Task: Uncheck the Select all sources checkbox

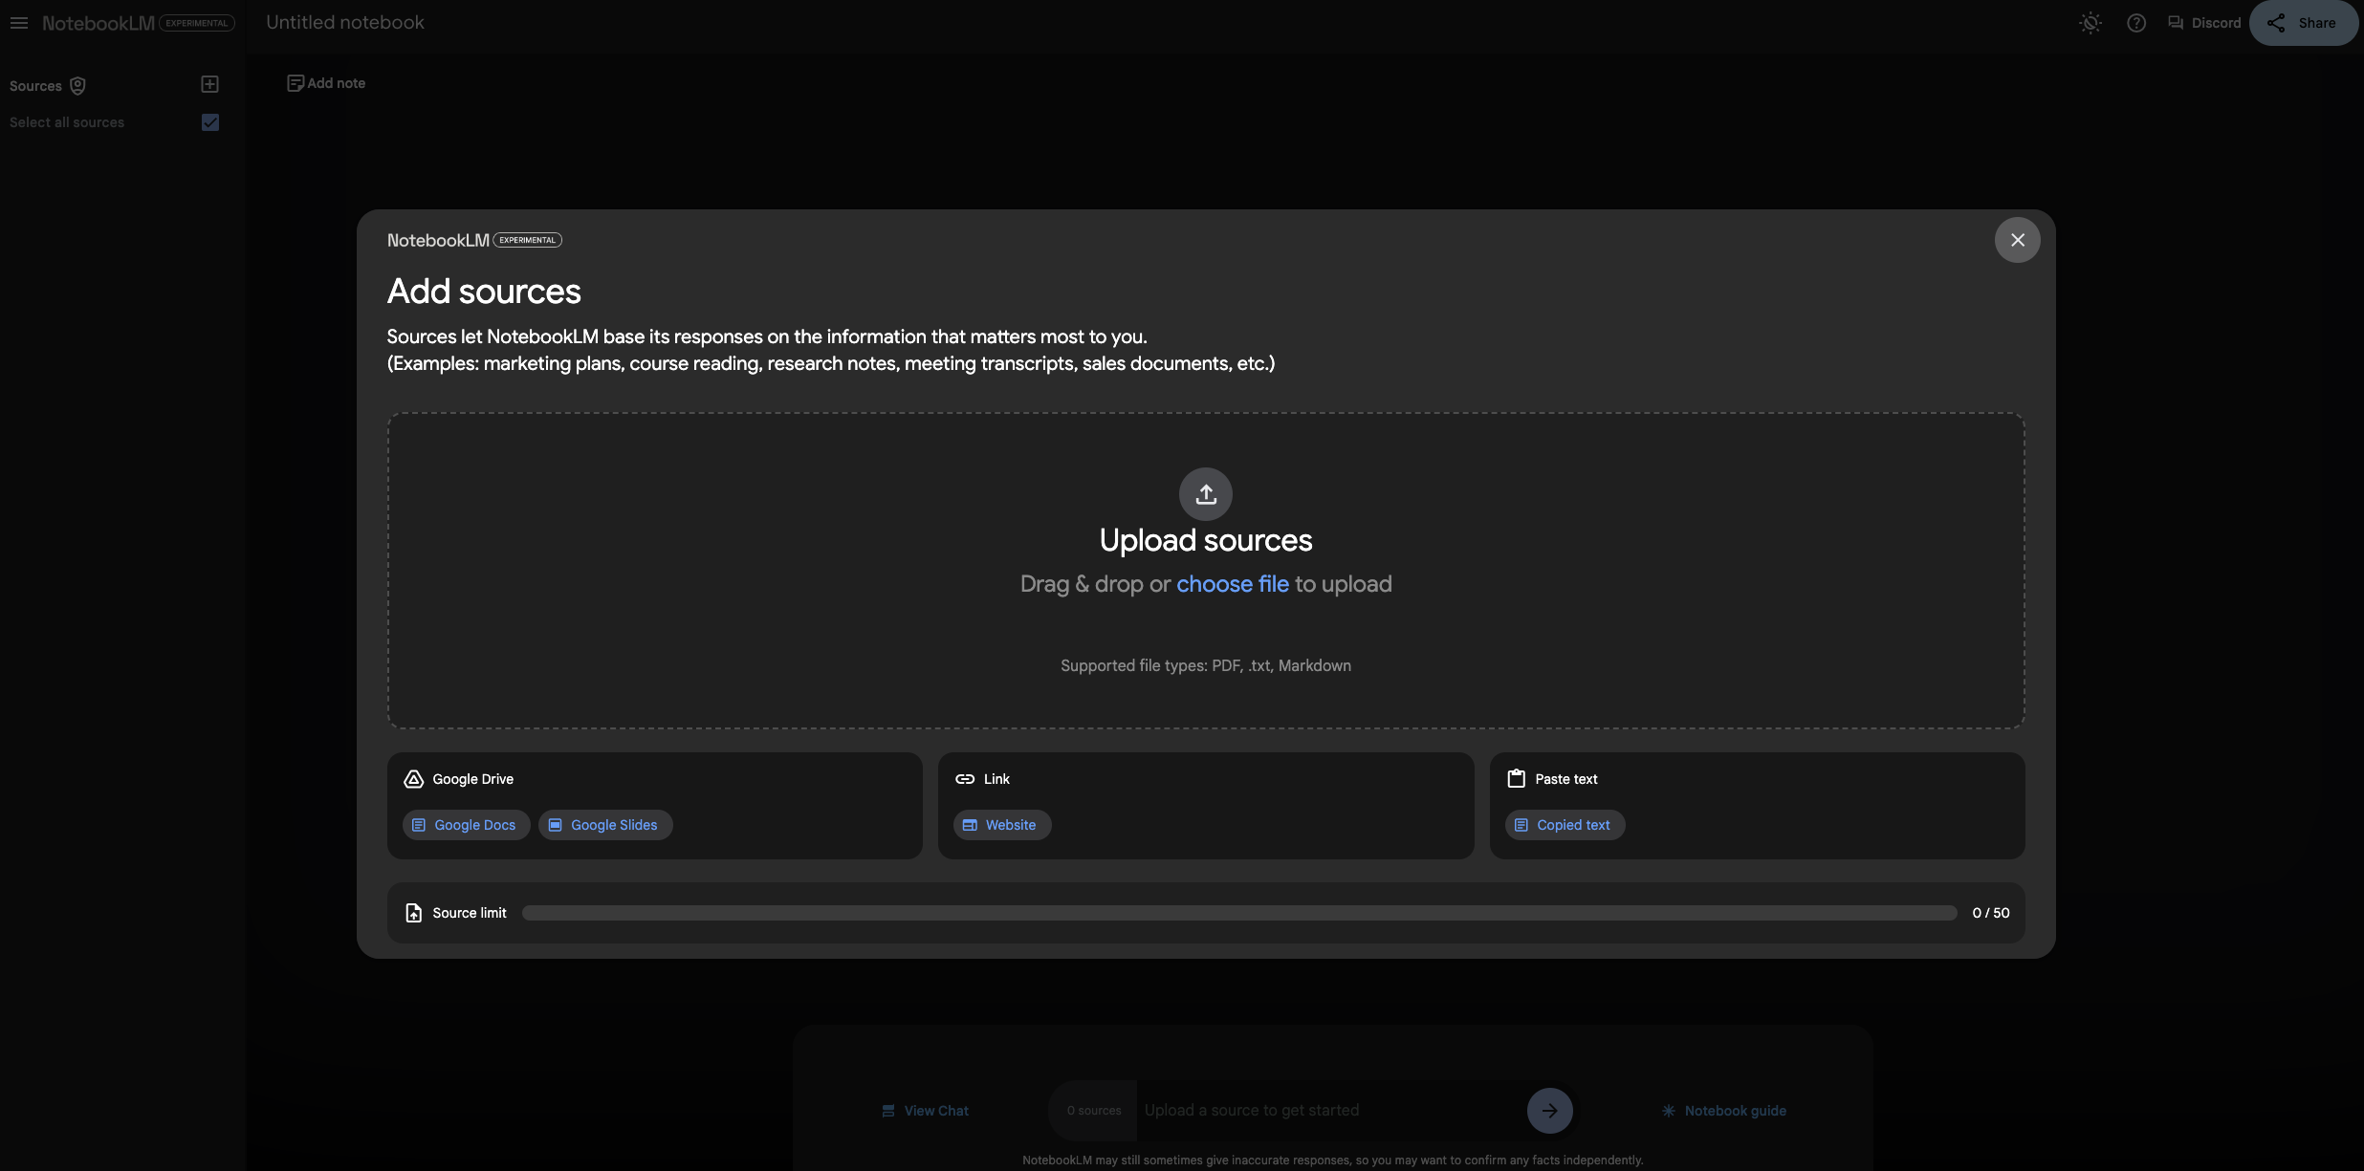Action: click(x=210, y=122)
